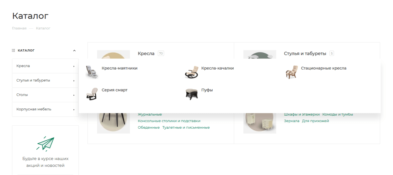The image size is (393, 175).
Task: Click the Пуфы ottoman image
Action: tap(192, 94)
